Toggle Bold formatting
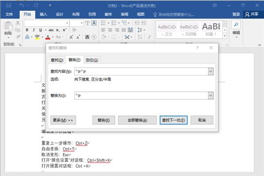 (27, 30)
